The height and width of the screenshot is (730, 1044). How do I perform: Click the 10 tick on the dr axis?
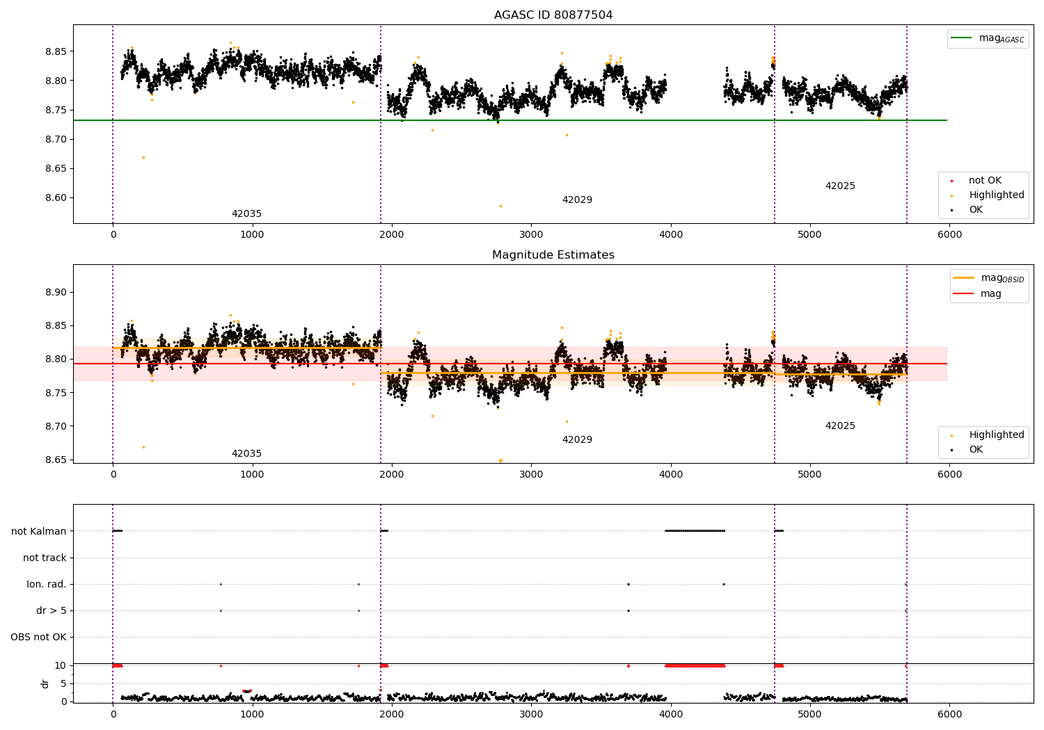pos(61,666)
